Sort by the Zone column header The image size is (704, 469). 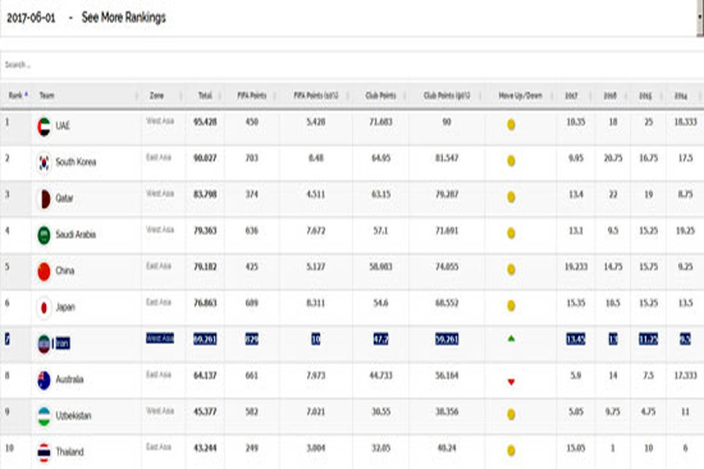[157, 95]
